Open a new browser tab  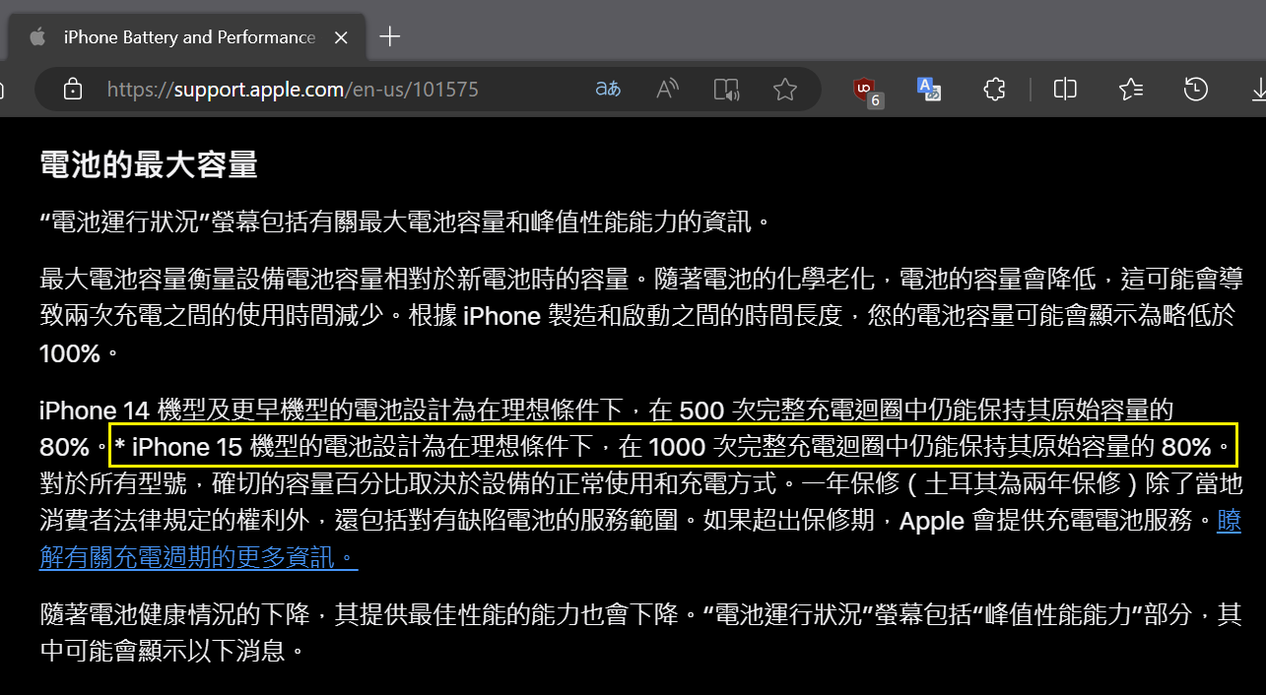[390, 37]
